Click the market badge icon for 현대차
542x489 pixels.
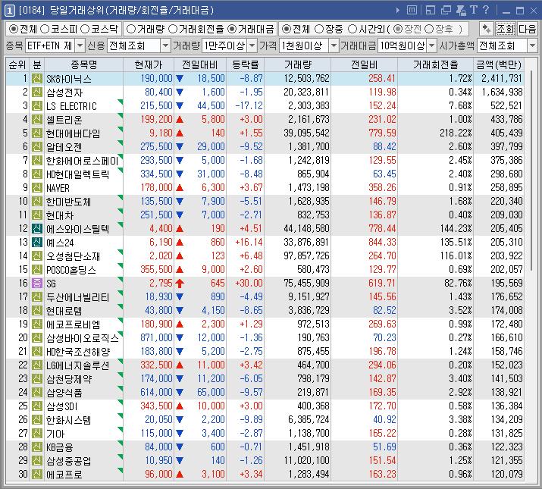click(x=36, y=215)
